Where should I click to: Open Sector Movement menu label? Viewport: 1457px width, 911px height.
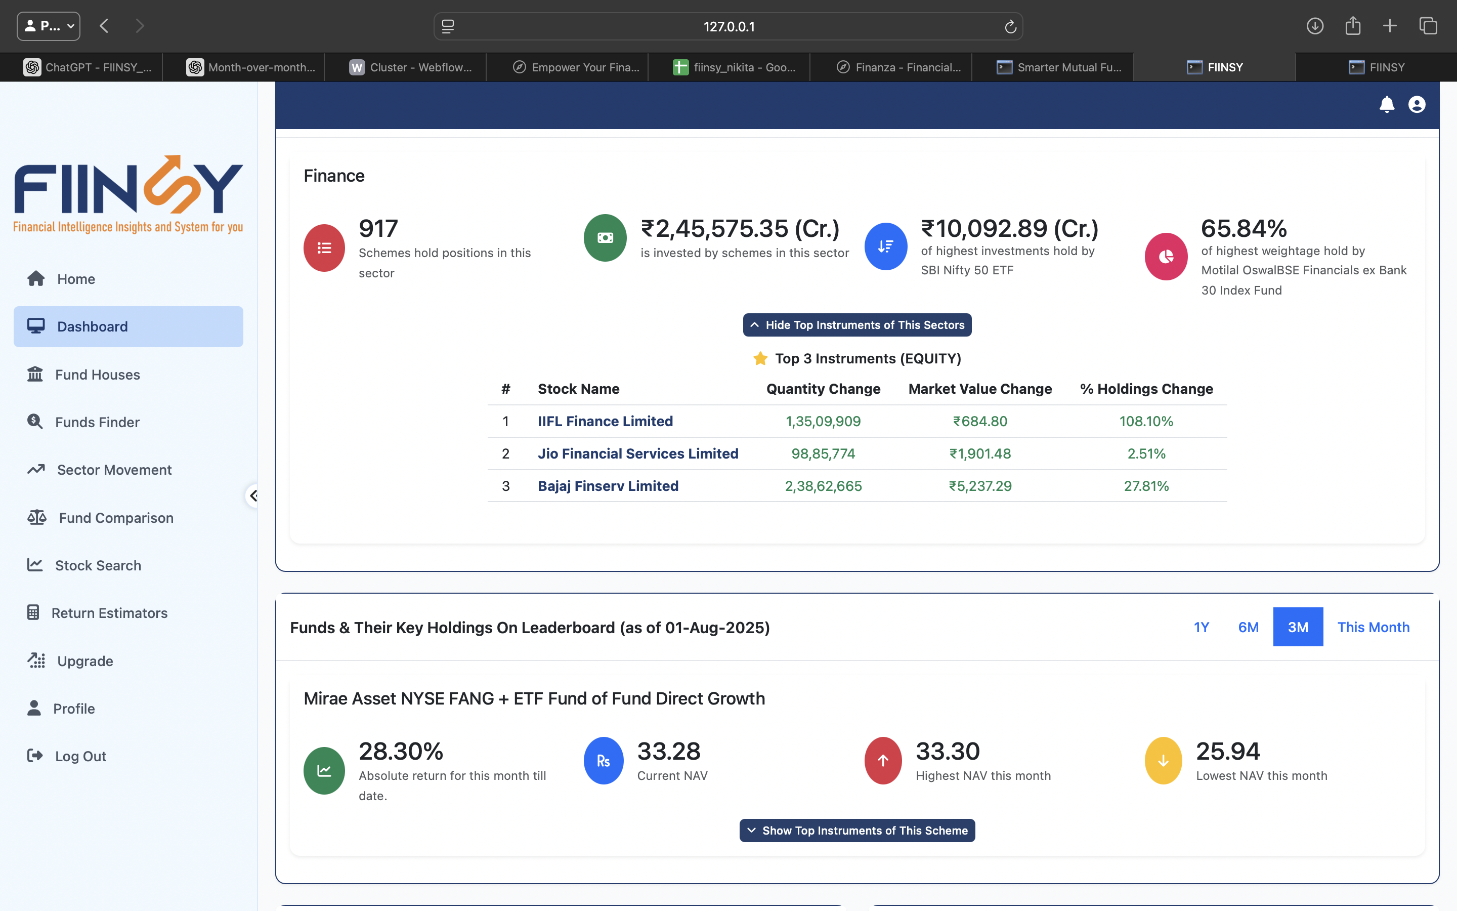click(114, 470)
